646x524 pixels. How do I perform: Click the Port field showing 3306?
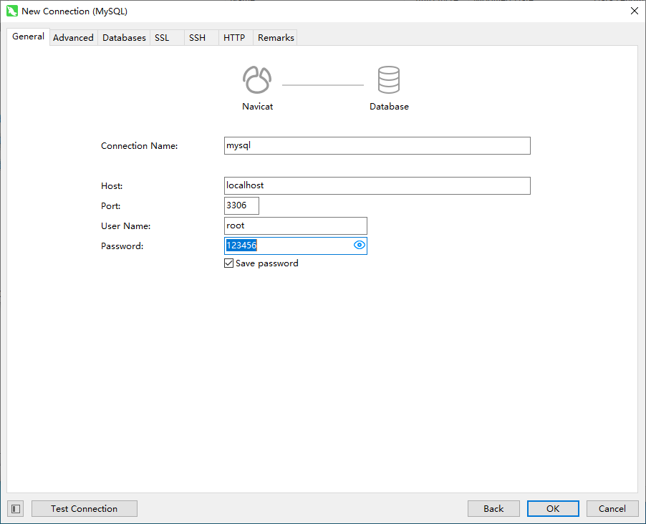[241, 205]
